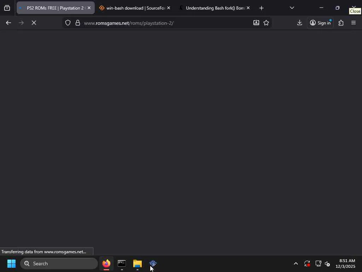Restore down the Firefox window

(338, 8)
